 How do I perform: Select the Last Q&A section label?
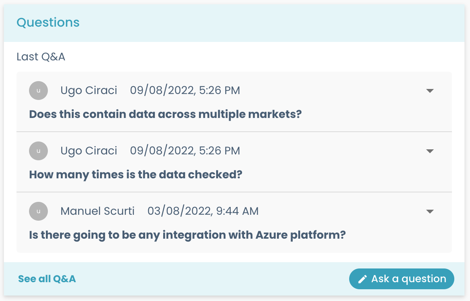(41, 56)
